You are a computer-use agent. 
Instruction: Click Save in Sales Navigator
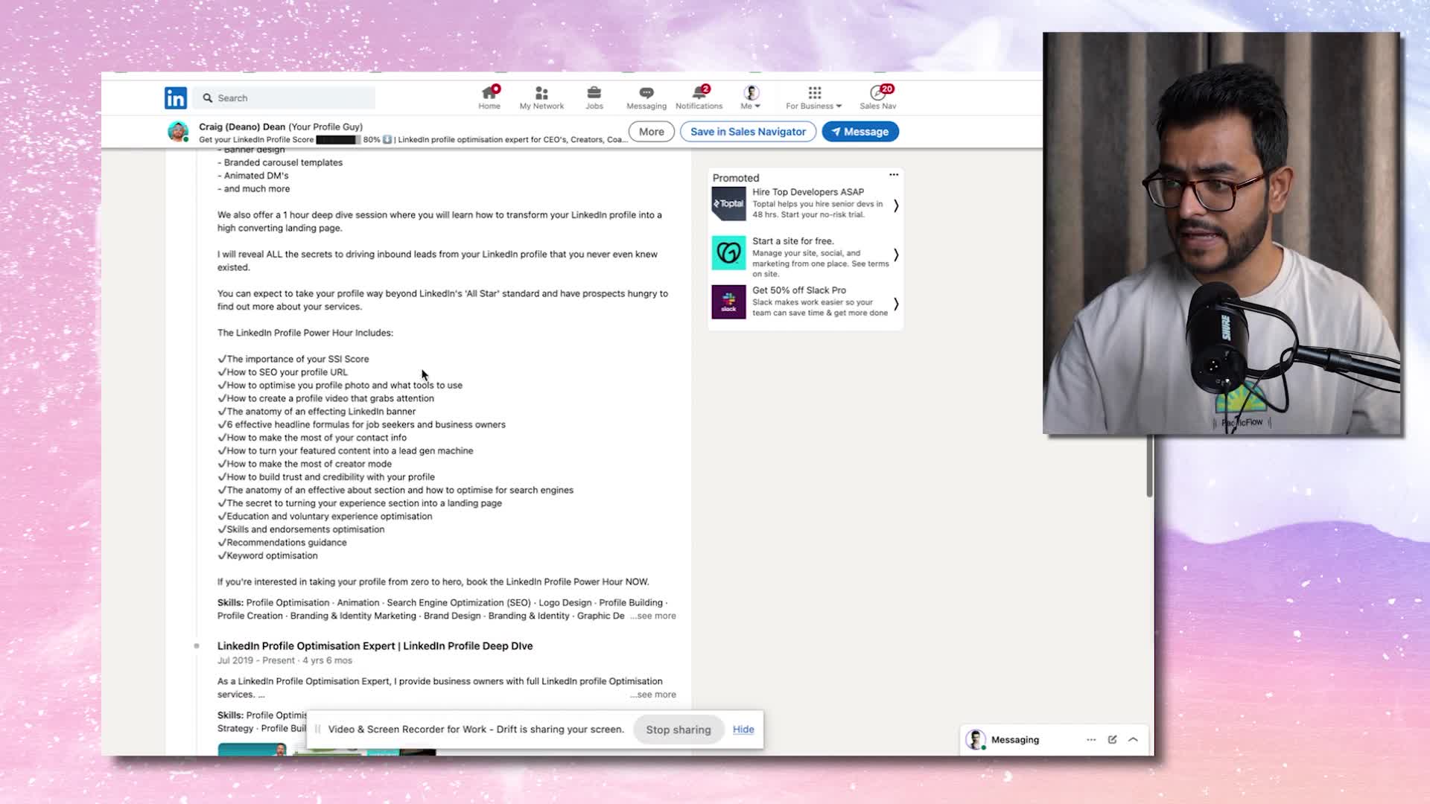748,132
